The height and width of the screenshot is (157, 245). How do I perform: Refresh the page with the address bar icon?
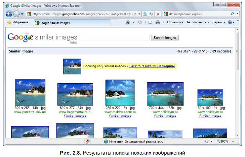point(151,14)
